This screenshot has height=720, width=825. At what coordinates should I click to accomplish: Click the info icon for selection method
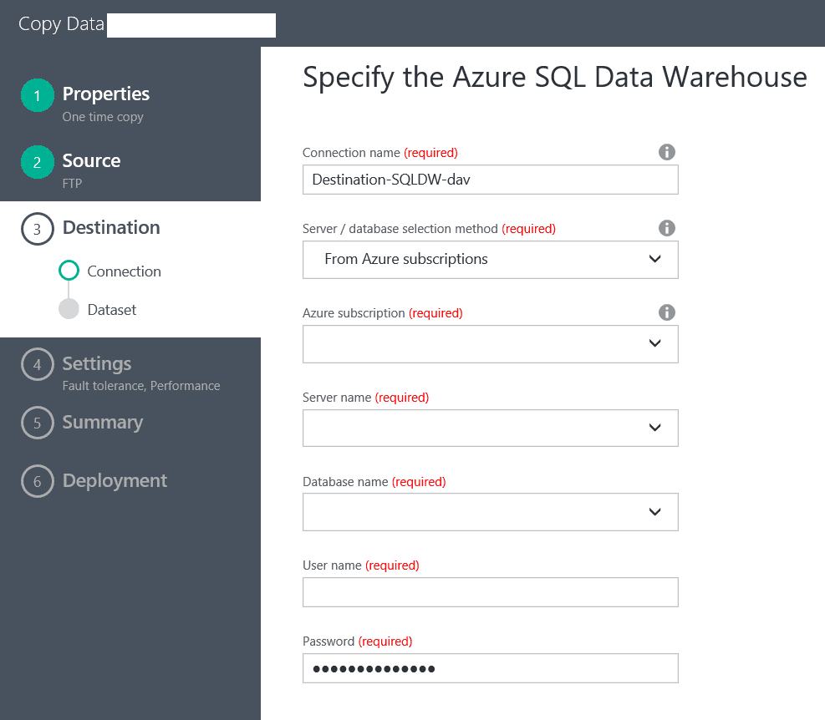pos(667,228)
